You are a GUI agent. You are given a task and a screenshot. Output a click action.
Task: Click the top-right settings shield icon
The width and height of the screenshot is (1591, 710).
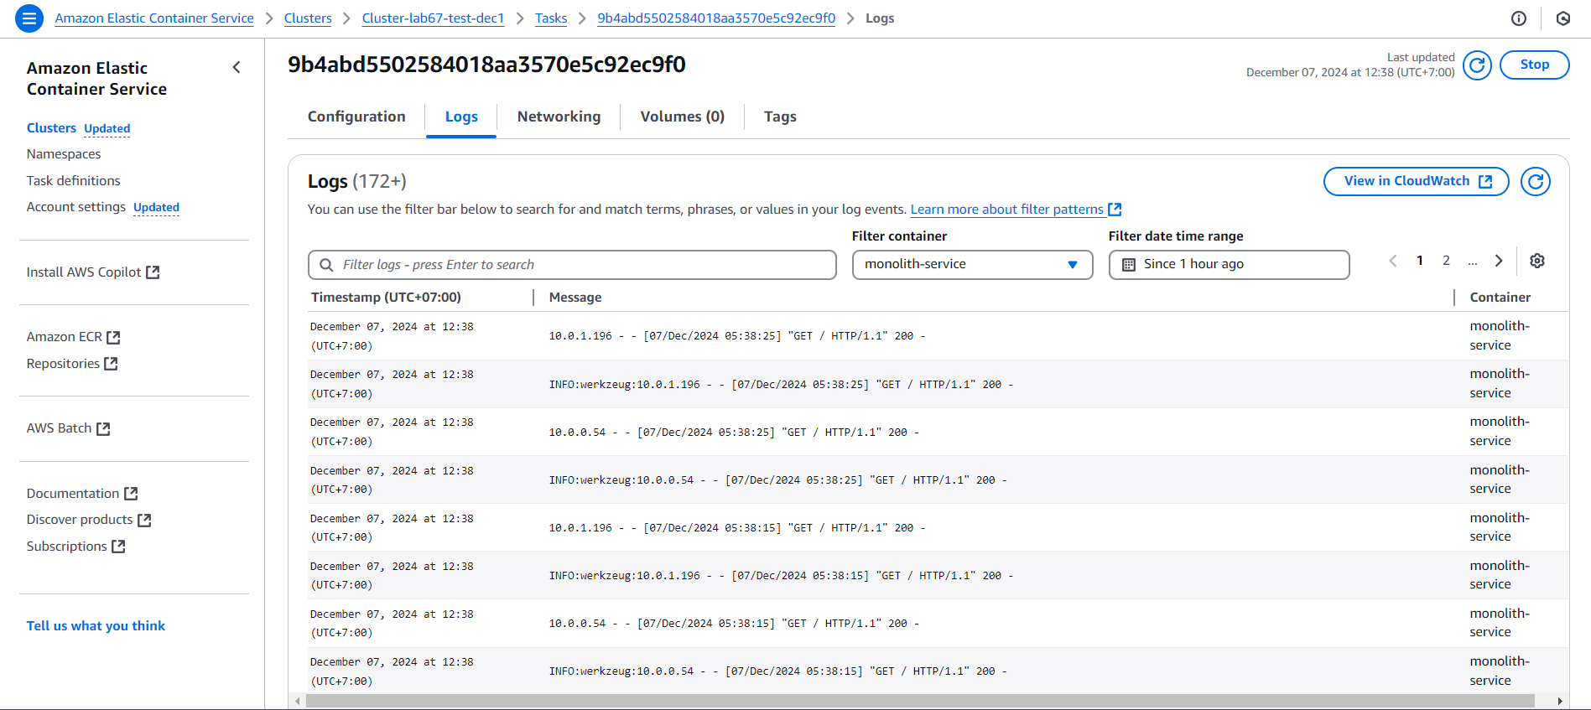1563,18
